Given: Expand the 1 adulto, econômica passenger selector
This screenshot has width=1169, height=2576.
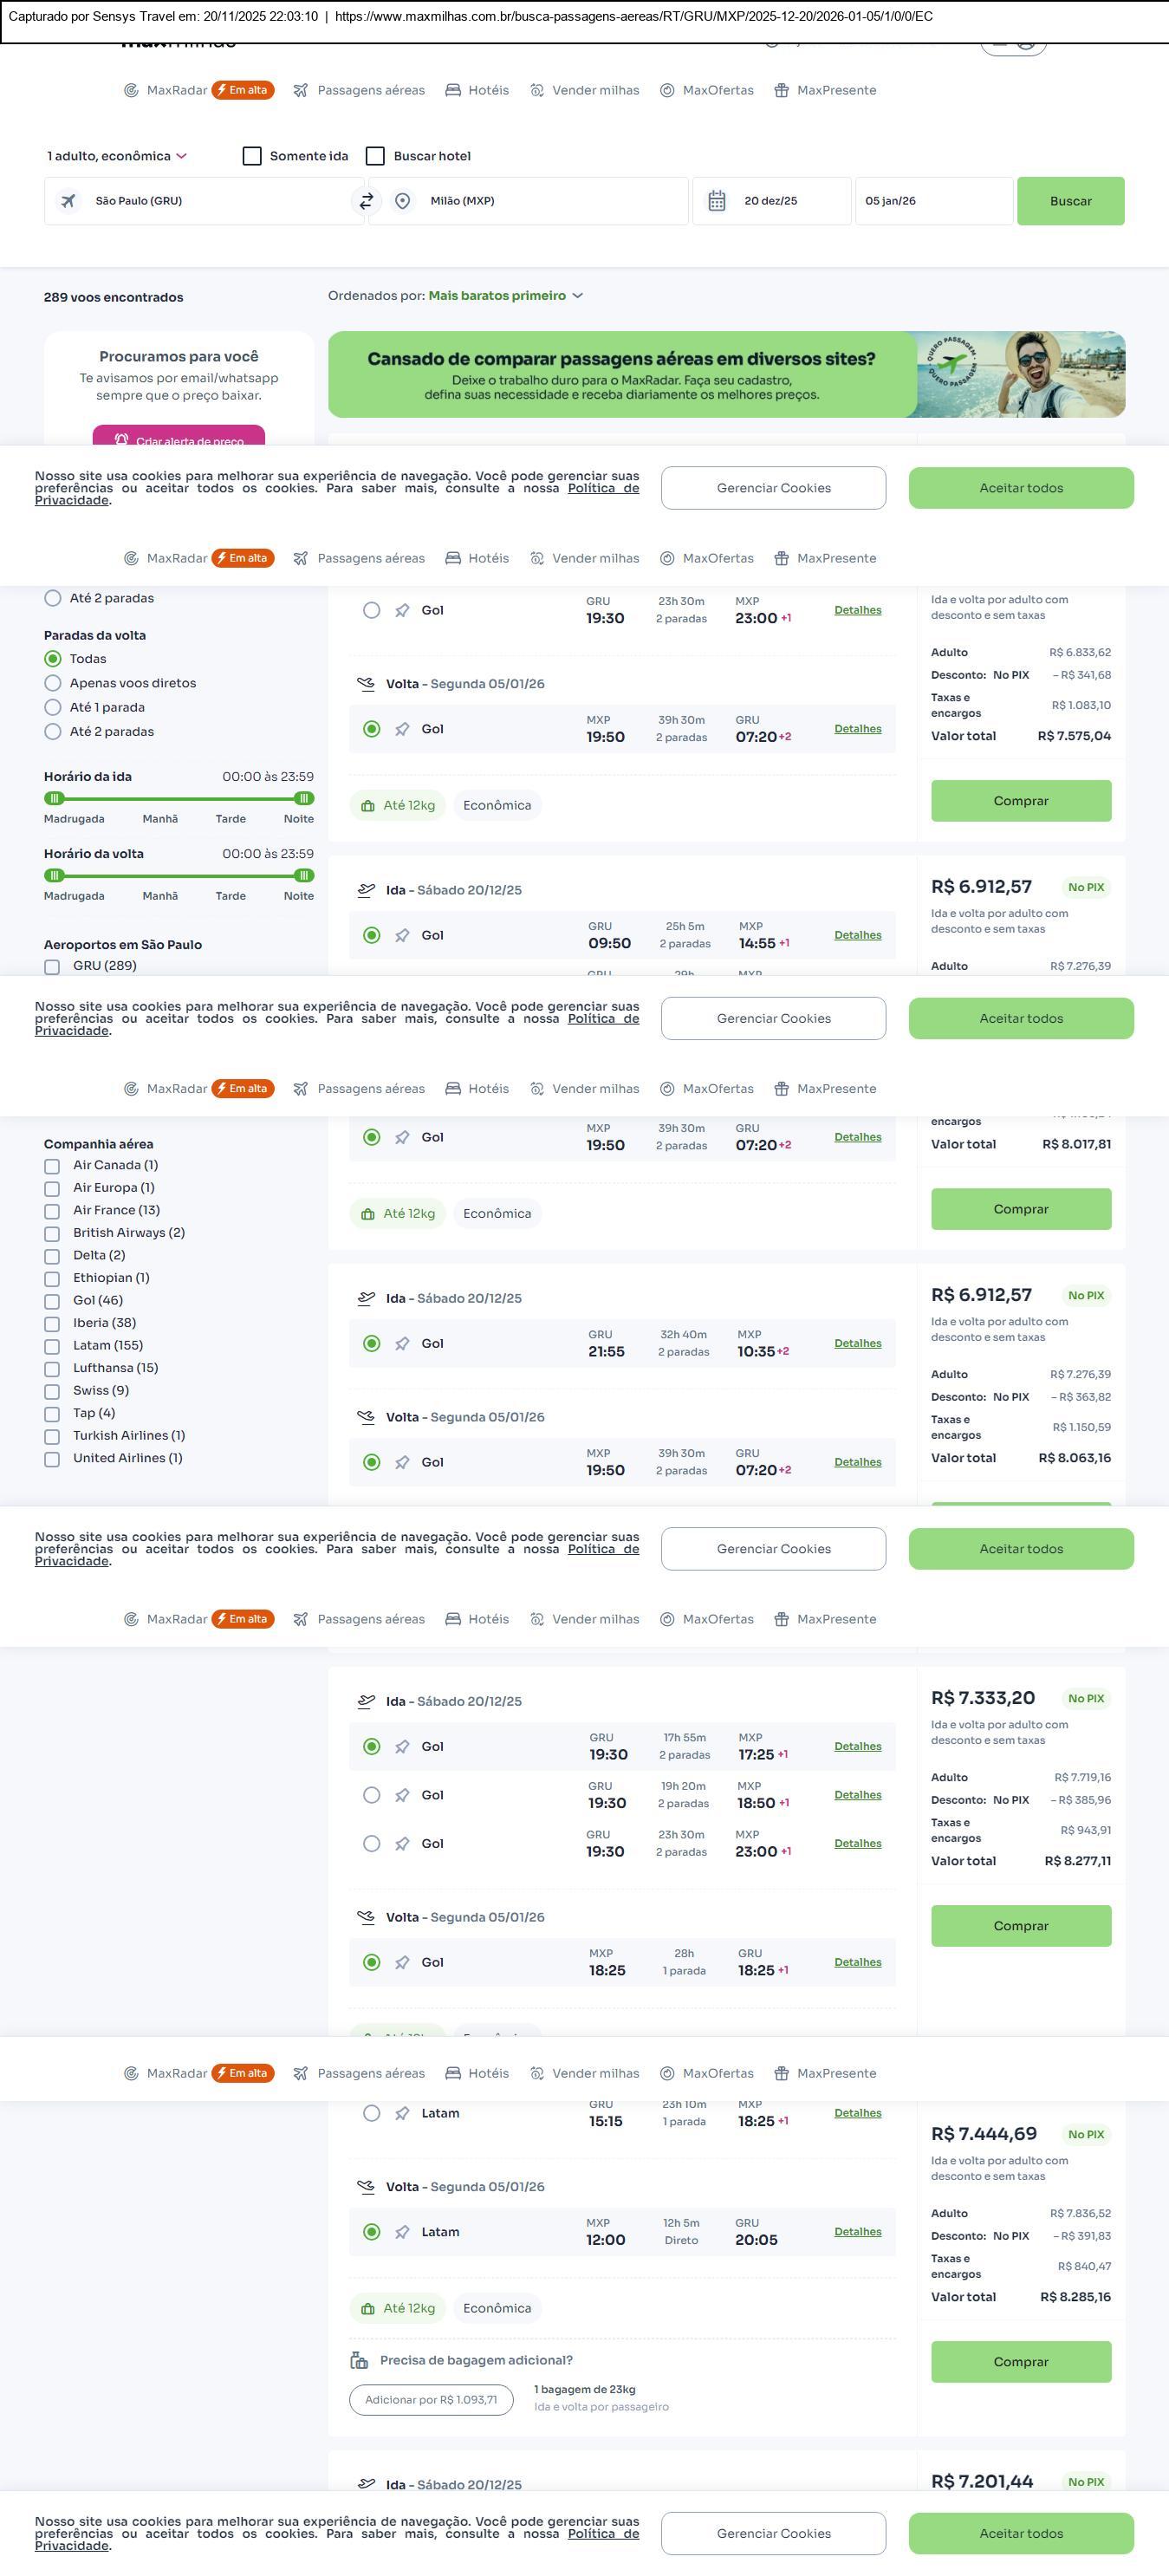Looking at the screenshot, I should pos(117,156).
